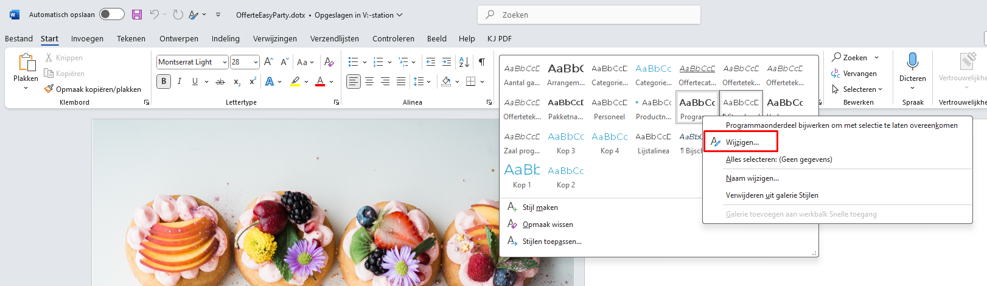Expand the highlight color arrow

coord(307,82)
